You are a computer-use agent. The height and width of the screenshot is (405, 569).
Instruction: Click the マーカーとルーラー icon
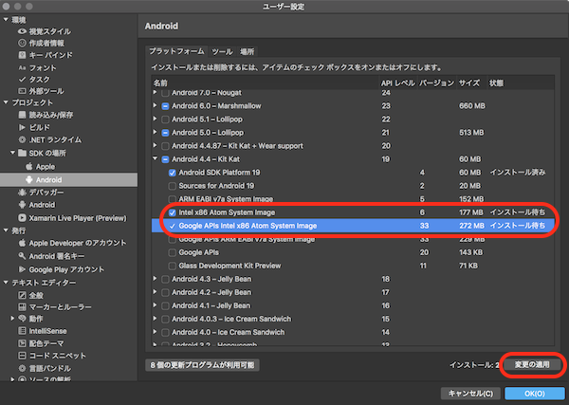click(22, 307)
